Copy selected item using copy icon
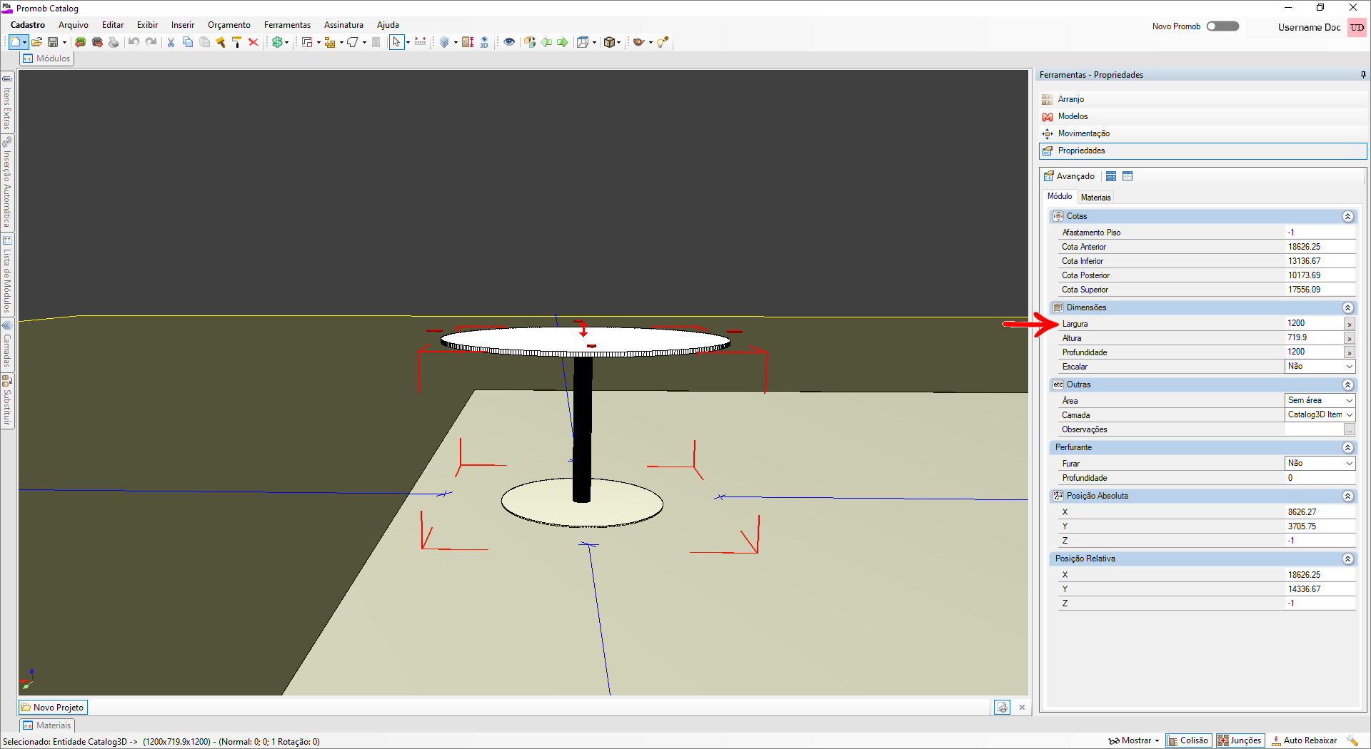The image size is (1371, 749). coord(188,42)
